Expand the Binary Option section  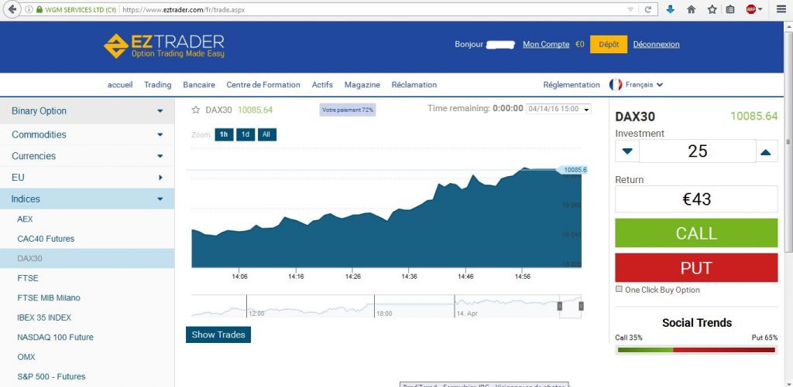coord(87,111)
